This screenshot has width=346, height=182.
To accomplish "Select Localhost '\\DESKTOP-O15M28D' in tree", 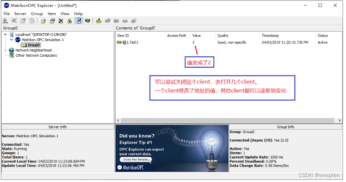I will pyautogui.click(x=41, y=35).
